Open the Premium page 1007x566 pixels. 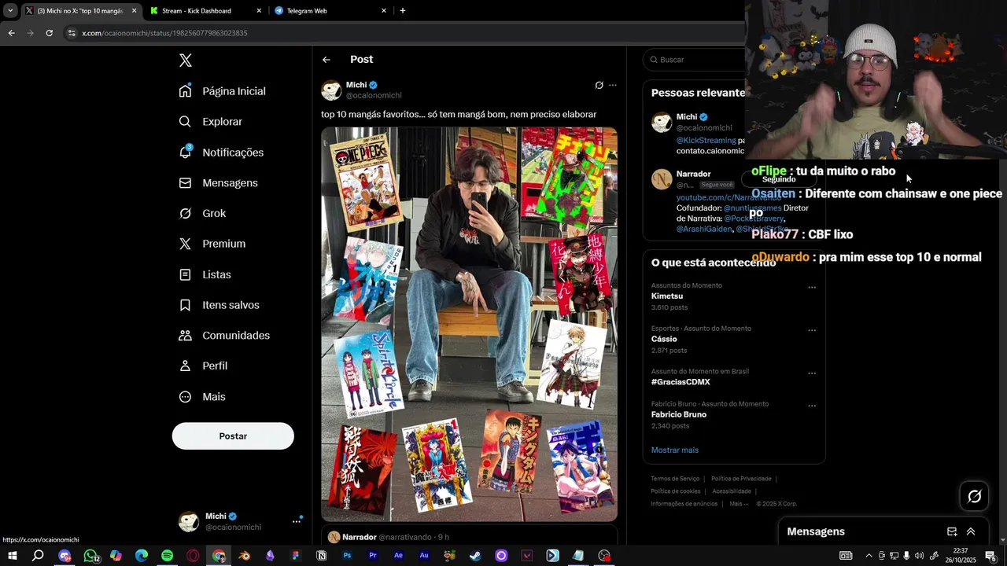[212, 244]
